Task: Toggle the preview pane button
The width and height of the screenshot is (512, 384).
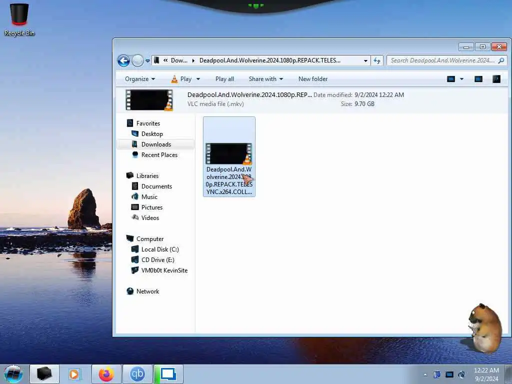Action: [478, 79]
